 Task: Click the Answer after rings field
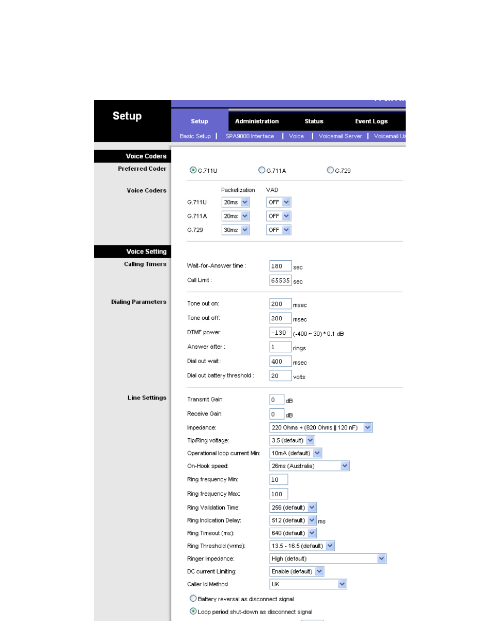click(x=281, y=347)
